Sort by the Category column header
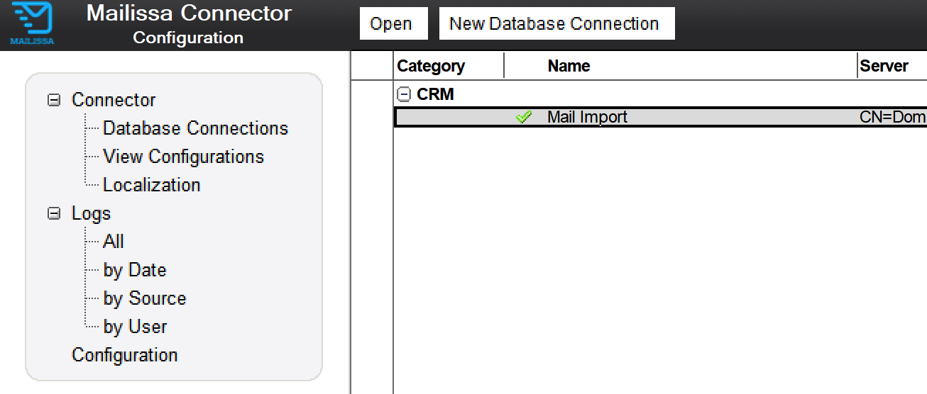This screenshot has width=927, height=394. [431, 66]
